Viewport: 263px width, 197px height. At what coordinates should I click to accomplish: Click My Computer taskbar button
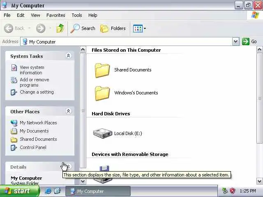pyautogui.click(x=98, y=191)
